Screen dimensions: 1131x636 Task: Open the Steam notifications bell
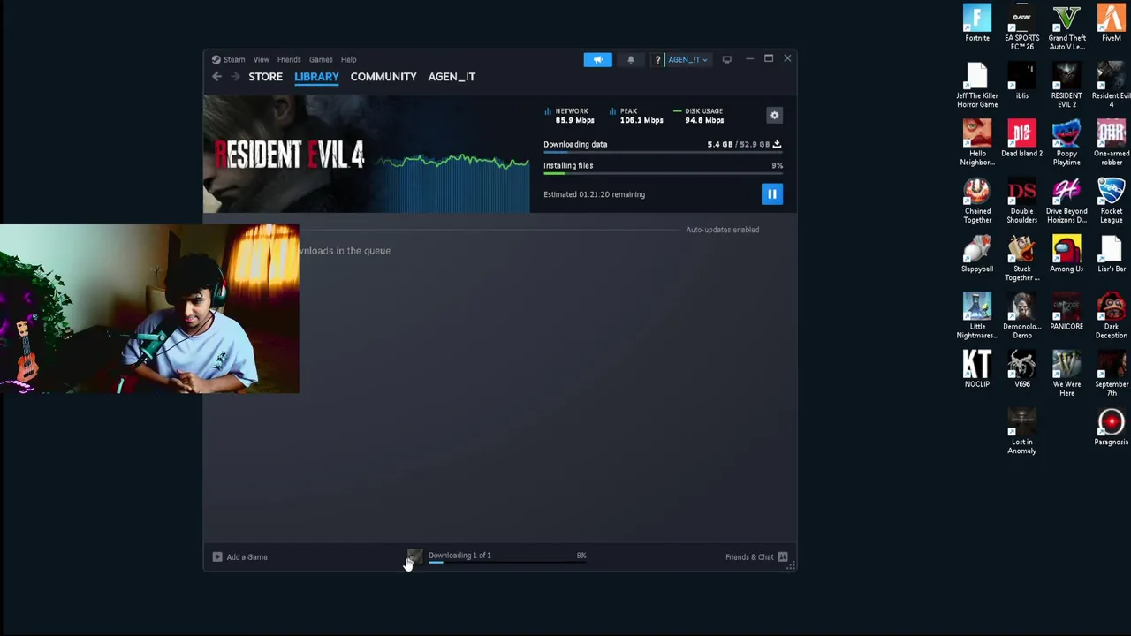pyautogui.click(x=630, y=59)
